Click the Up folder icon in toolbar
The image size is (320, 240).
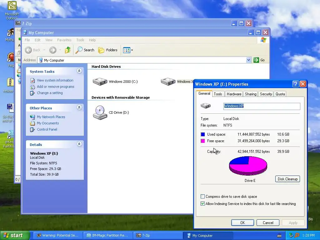[x=68, y=50]
